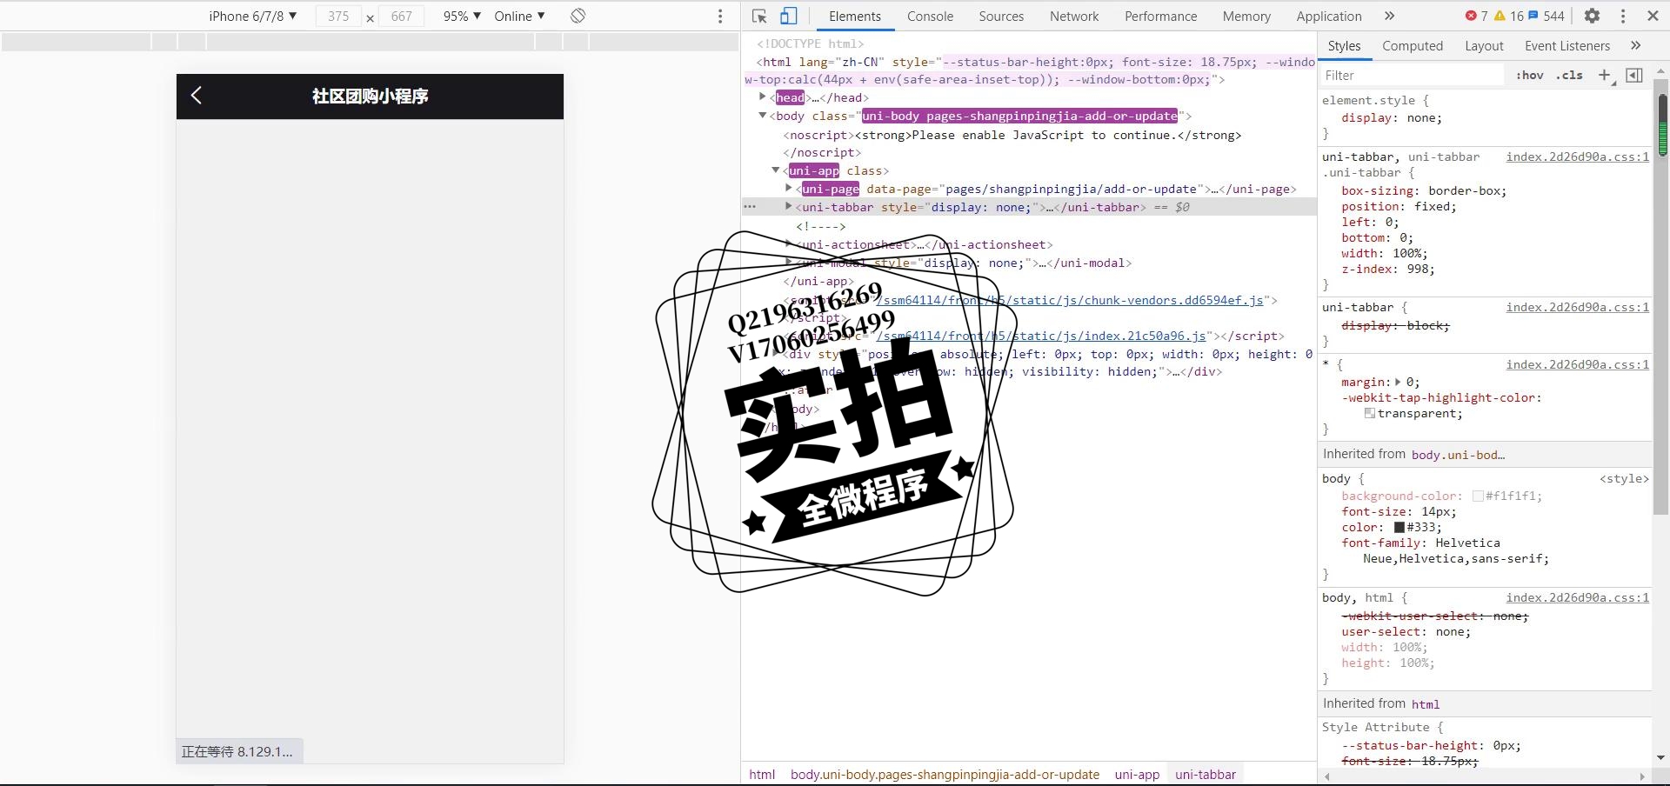Select the Elements tab
This screenshot has width=1670, height=786.
(855, 16)
